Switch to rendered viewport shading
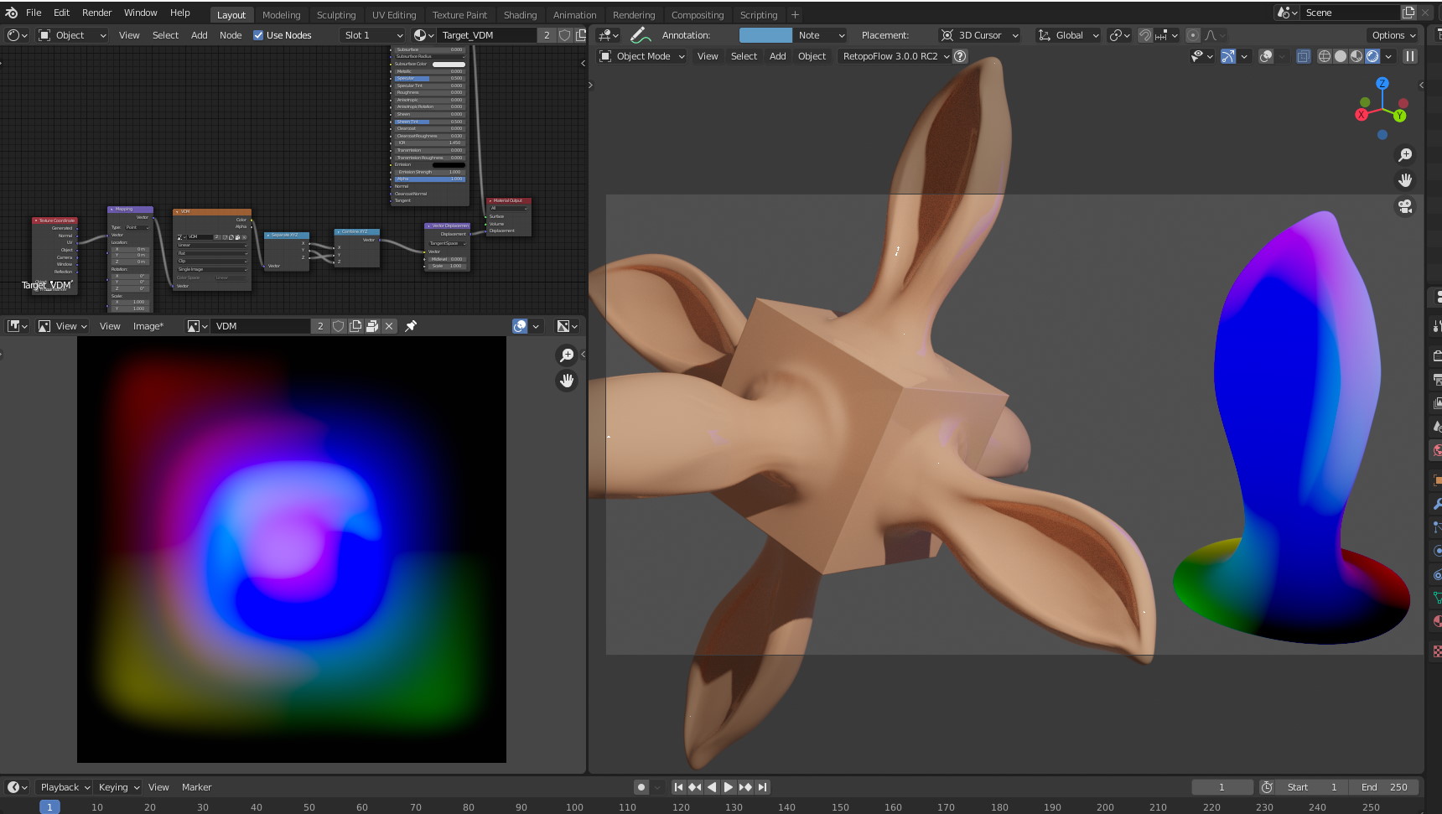Viewport: 1442px width, 814px height. 1372,56
